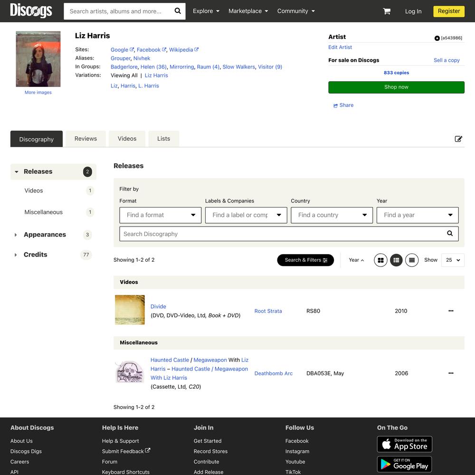Switch to text with covers list view
This screenshot has height=475, width=475.
(396, 260)
